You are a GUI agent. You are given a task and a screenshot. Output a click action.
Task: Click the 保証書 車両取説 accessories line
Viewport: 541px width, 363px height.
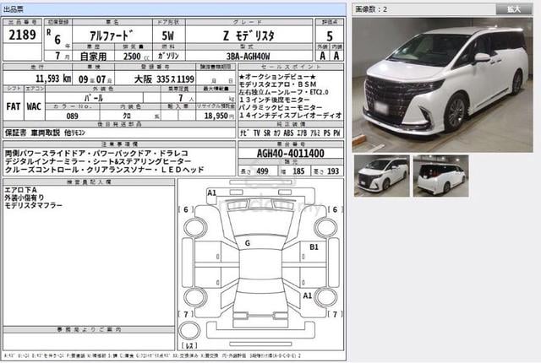tap(45, 133)
